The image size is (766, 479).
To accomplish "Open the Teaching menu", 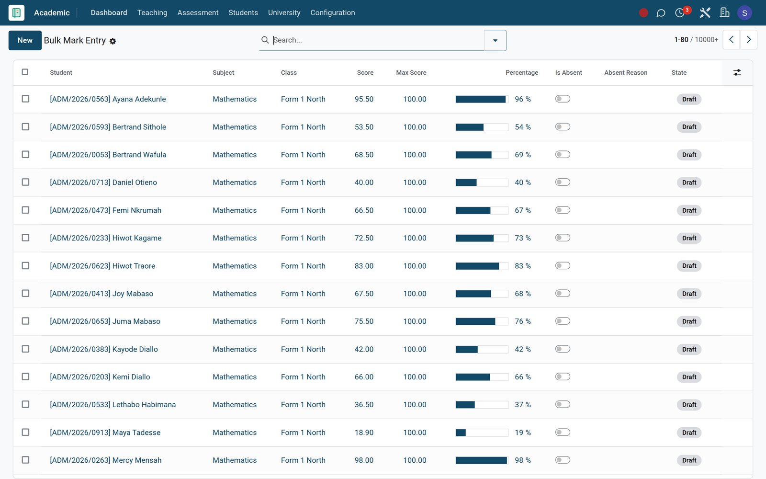I will [x=152, y=12].
